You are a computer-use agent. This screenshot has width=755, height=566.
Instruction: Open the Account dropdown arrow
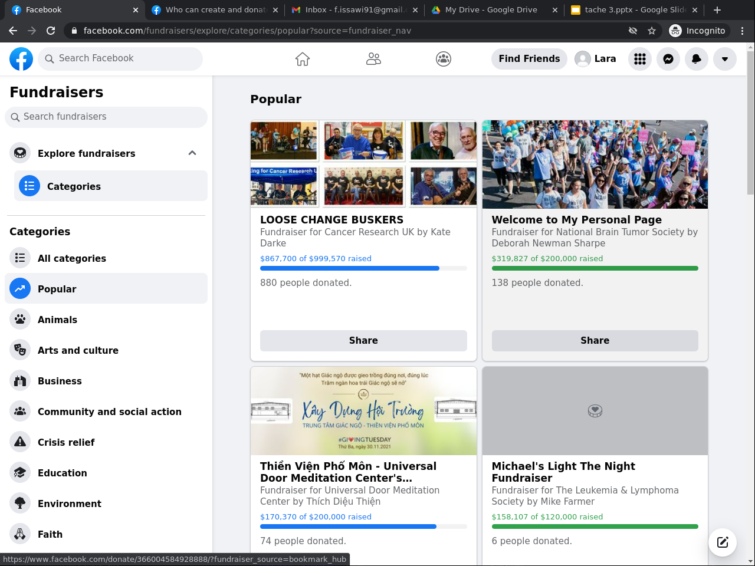tap(725, 59)
